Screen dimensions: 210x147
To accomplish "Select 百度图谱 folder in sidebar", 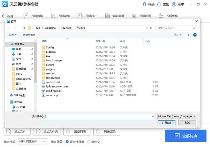I will click(19, 69).
